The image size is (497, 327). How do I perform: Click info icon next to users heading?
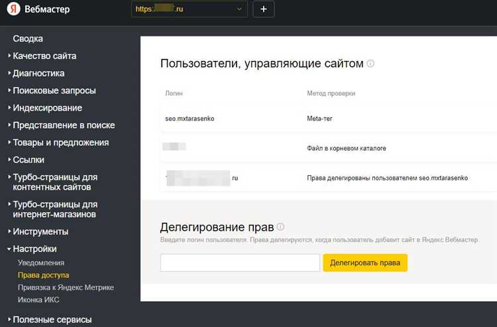[x=370, y=64]
